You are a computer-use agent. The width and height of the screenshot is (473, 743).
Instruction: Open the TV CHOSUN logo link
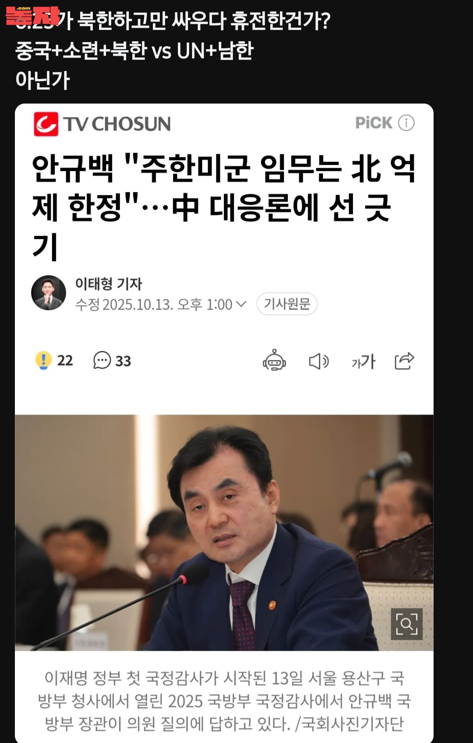[x=102, y=124]
